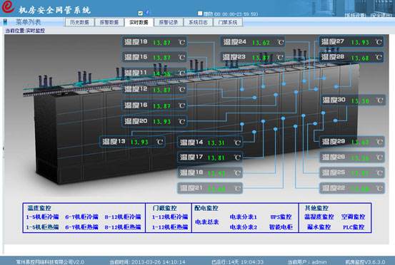The image size is (395, 265).
Task: Open the UPS监控 link
Action: coord(281,217)
